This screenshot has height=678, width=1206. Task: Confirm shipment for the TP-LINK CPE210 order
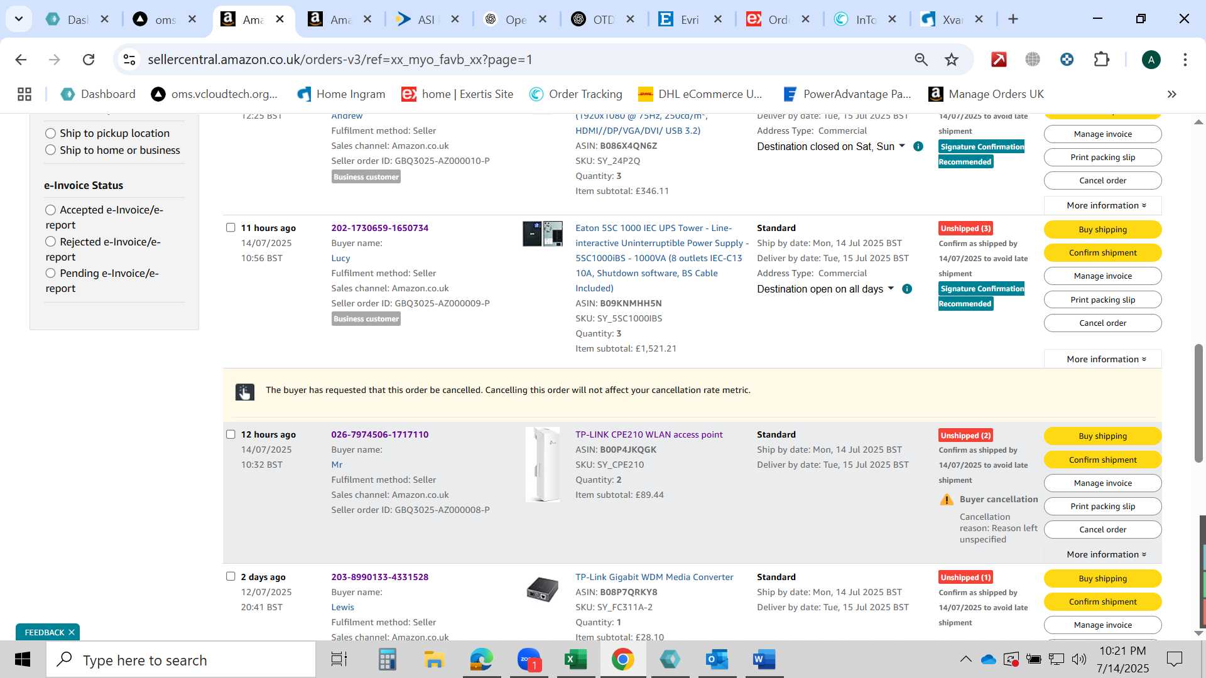point(1102,460)
